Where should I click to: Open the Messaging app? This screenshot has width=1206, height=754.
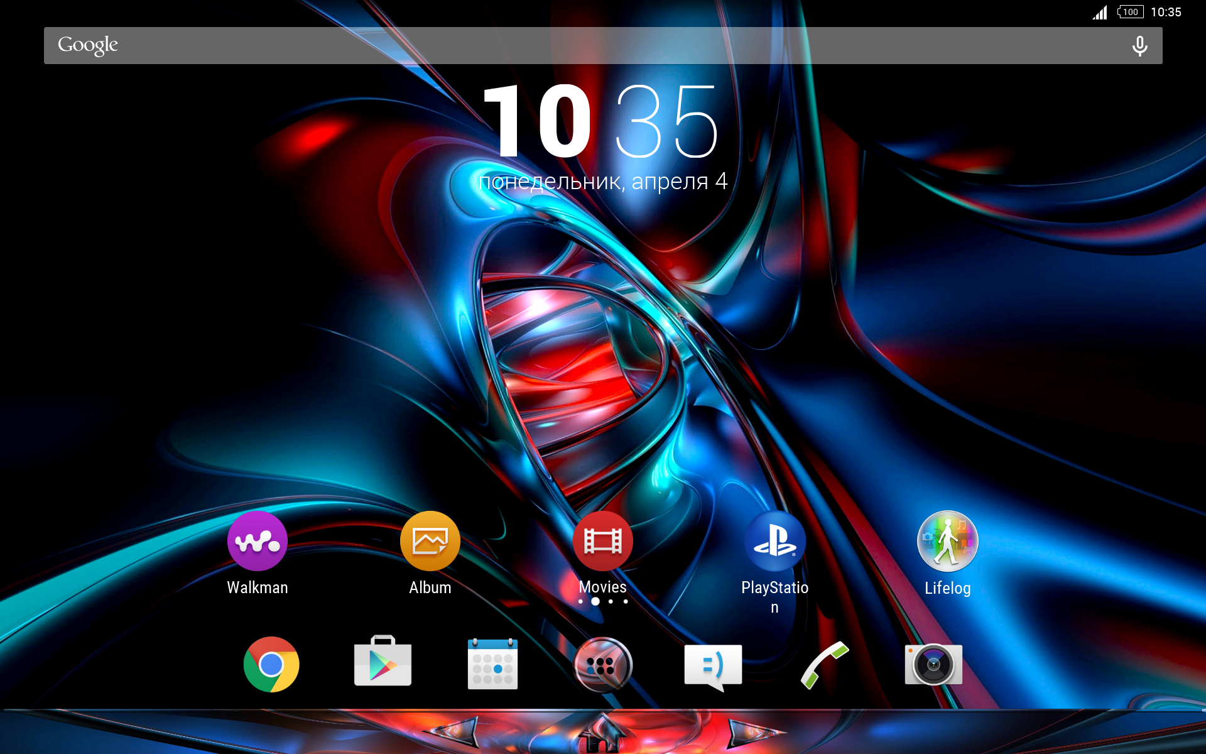(x=713, y=667)
